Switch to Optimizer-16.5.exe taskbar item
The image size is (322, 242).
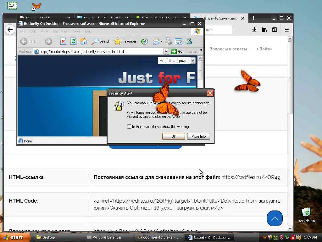click(158, 237)
